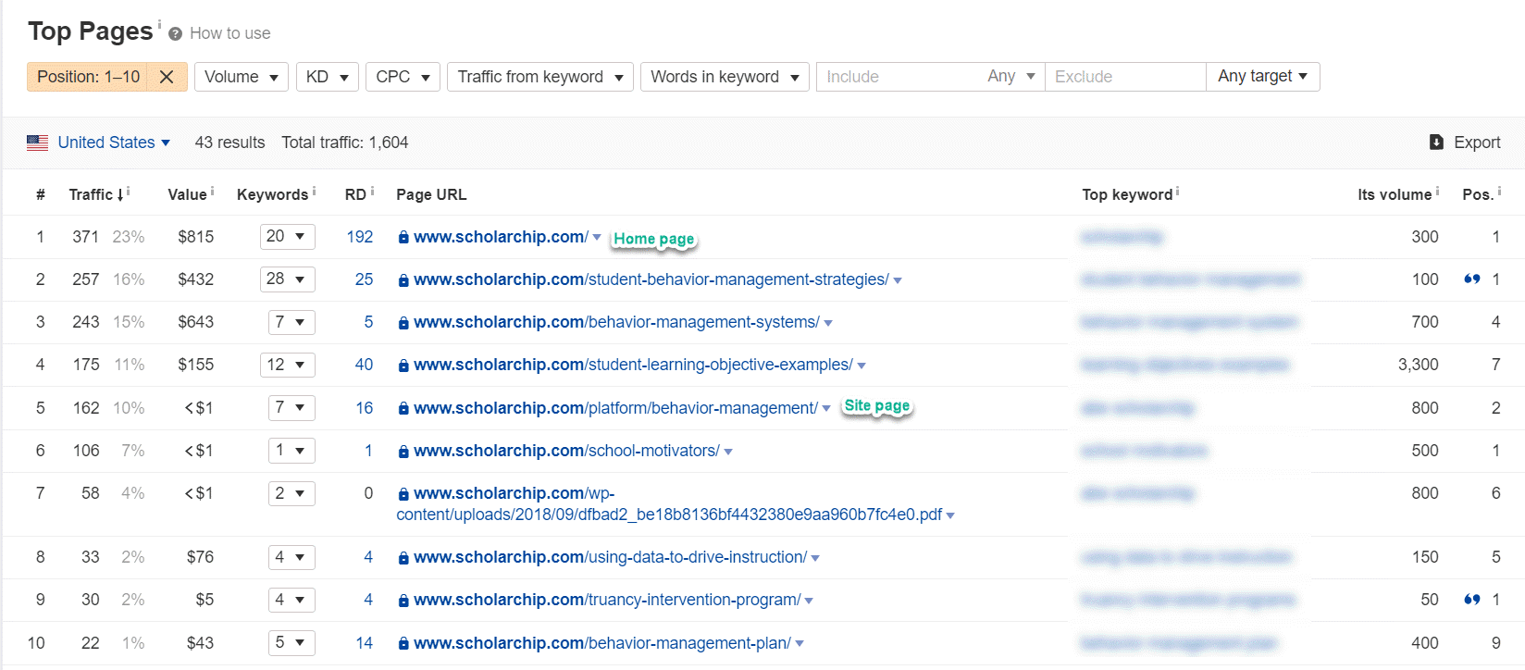Viewport: 1525px width, 670px height.
Task: Open the wp-content uploads PDF link
Action: point(669,504)
